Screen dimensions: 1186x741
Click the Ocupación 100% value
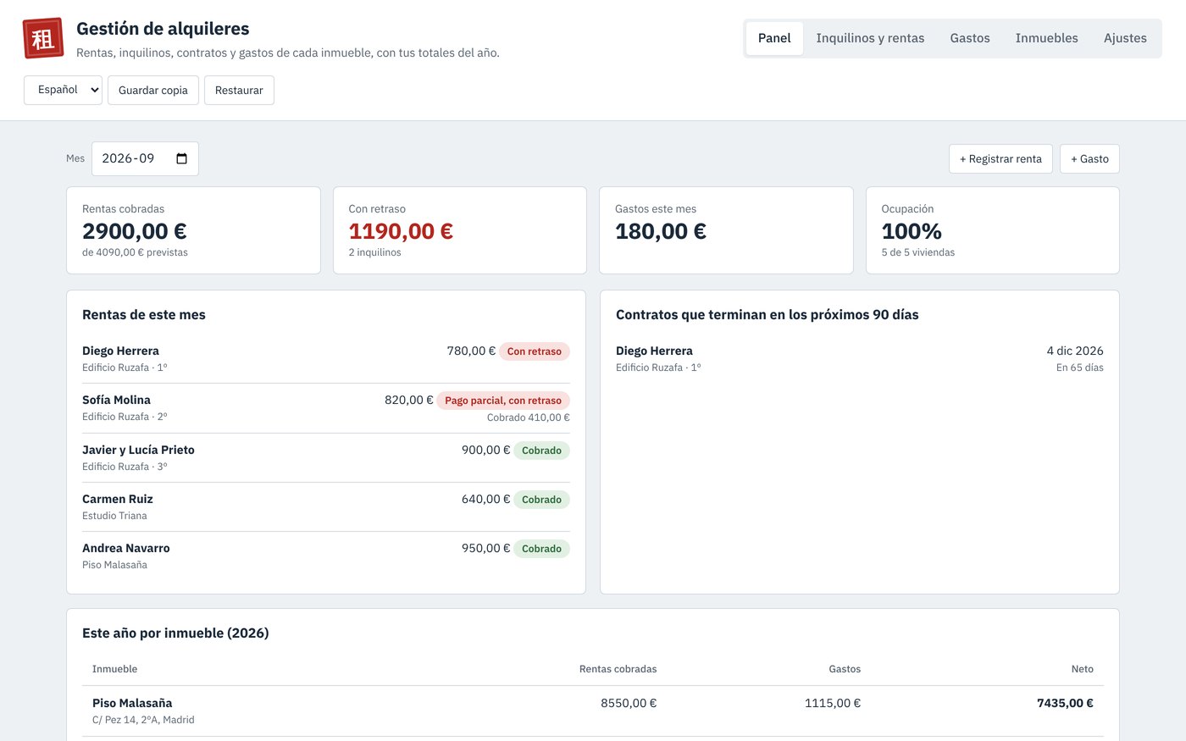(912, 231)
